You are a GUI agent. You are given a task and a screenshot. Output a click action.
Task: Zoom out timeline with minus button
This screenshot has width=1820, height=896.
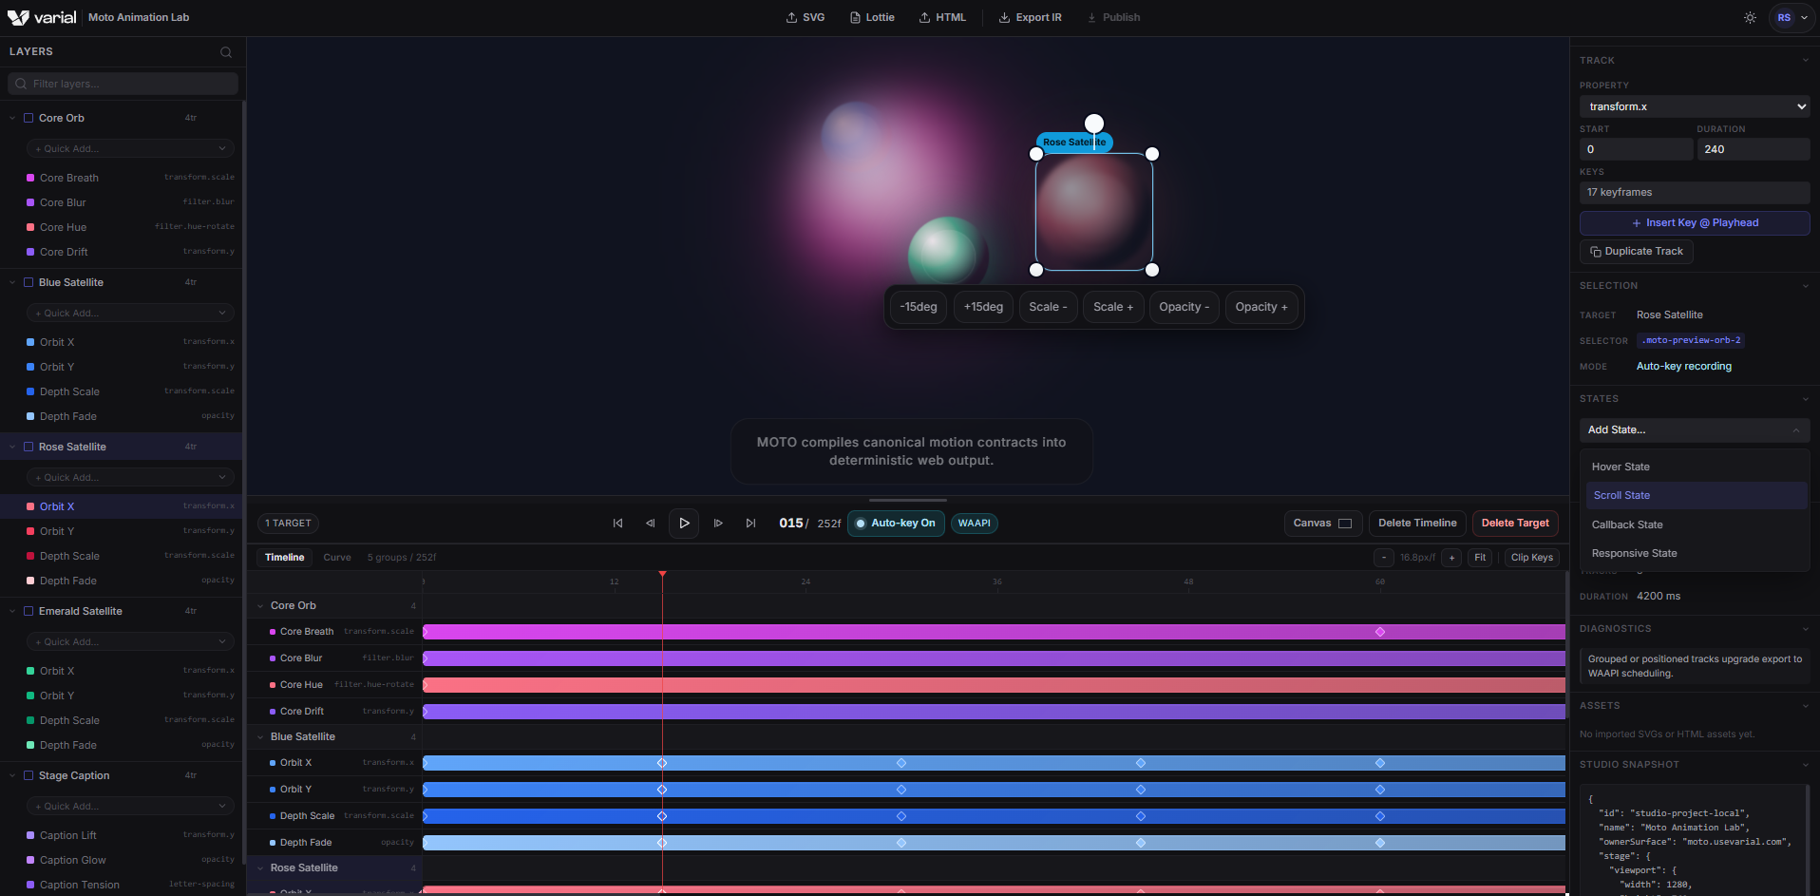click(x=1384, y=558)
